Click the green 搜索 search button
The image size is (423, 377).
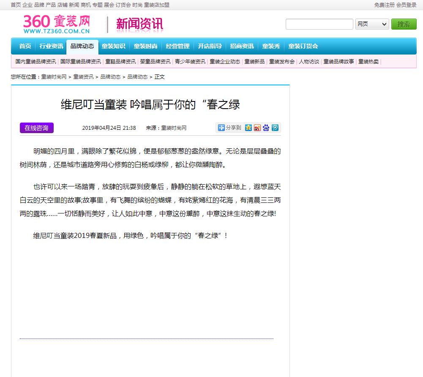404,24
